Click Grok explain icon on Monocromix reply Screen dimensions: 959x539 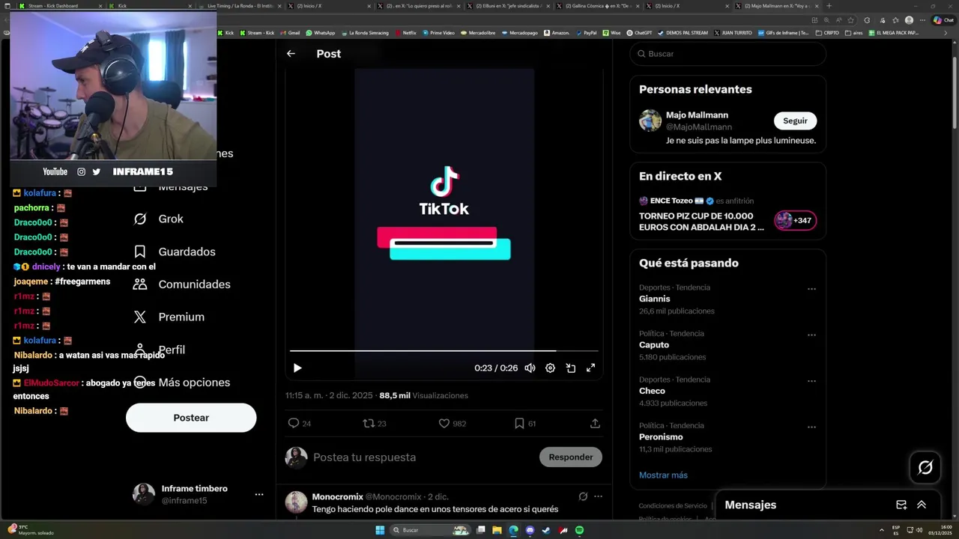pyautogui.click(x=583, y=496)
